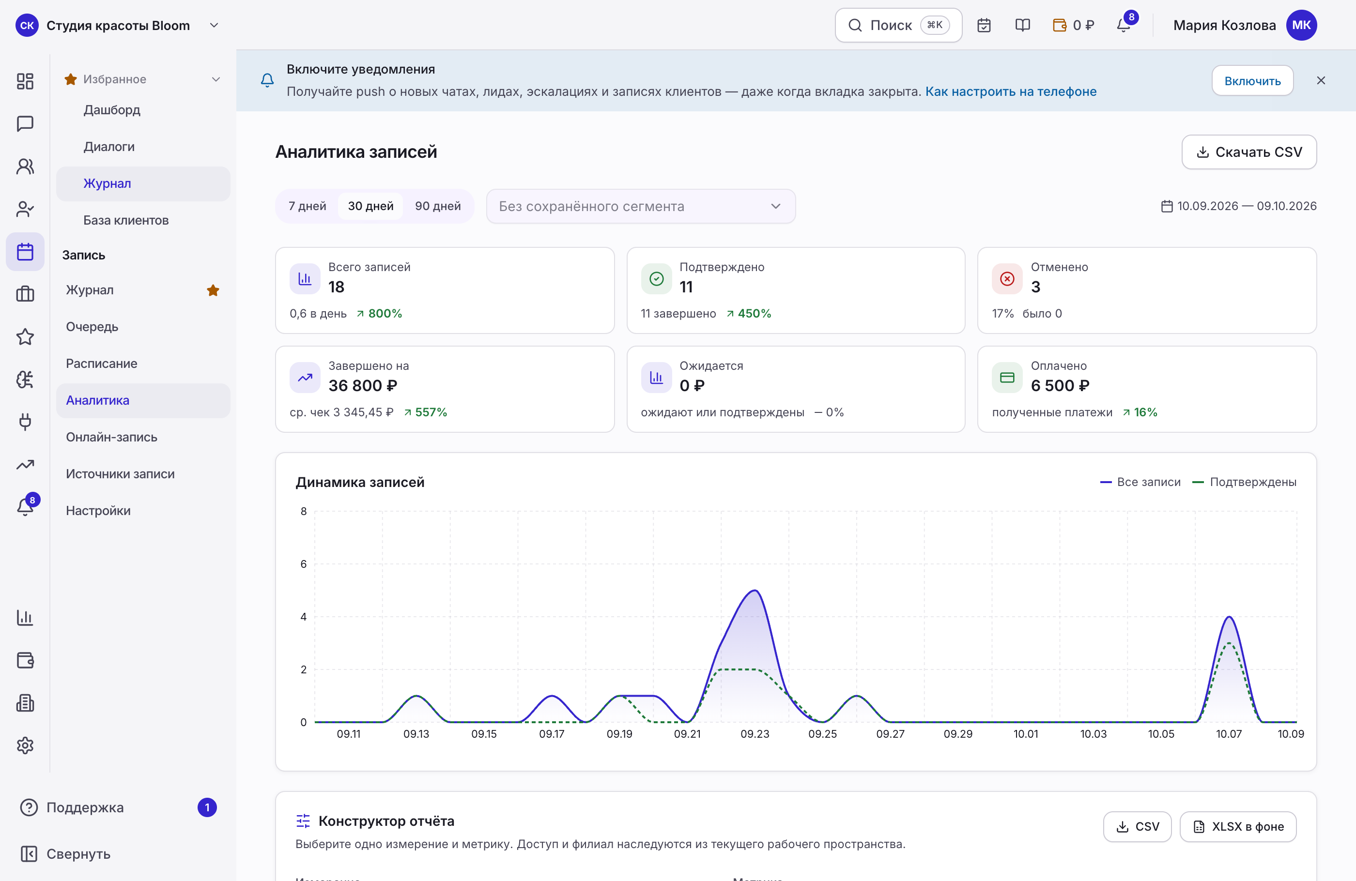Open the trending arrow icon in the left rail

(25, 465)
